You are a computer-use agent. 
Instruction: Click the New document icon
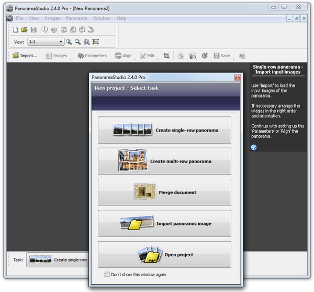click(15, 30)
